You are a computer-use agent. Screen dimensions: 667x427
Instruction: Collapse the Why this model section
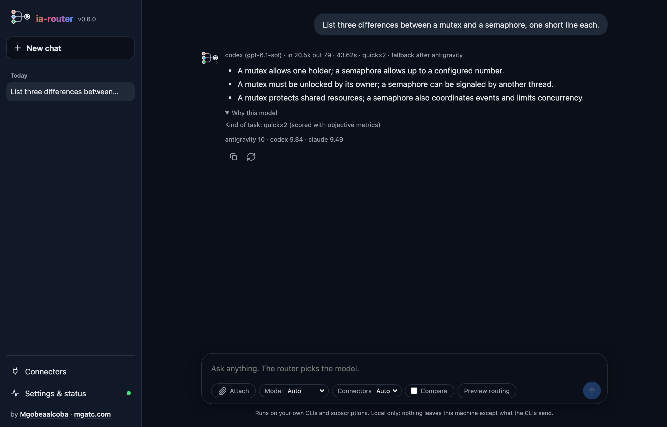pyautogui.click(x=251, y=113)
